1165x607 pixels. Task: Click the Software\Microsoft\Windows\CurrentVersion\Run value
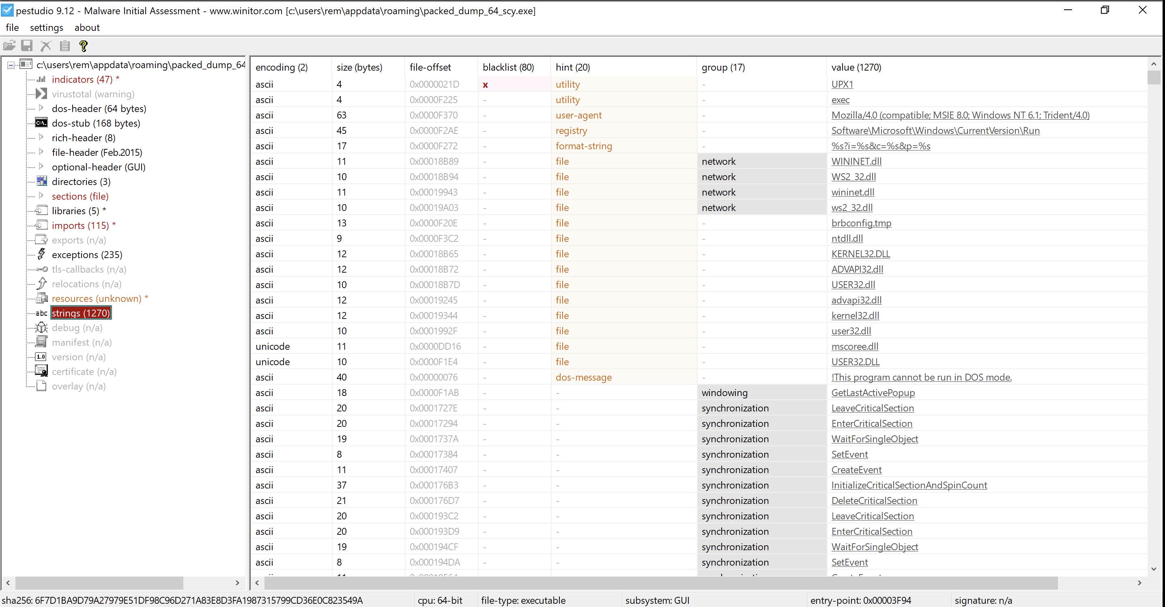tap(935, 131)
